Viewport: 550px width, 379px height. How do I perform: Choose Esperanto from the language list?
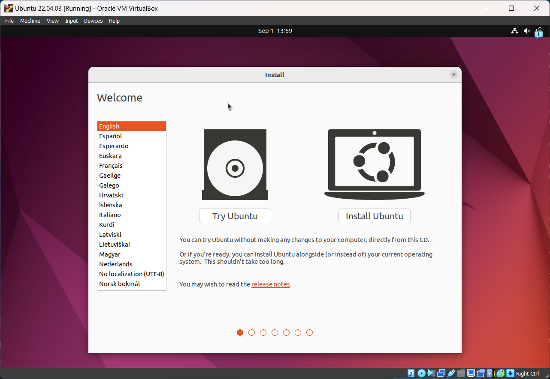[x=132, y=146]
